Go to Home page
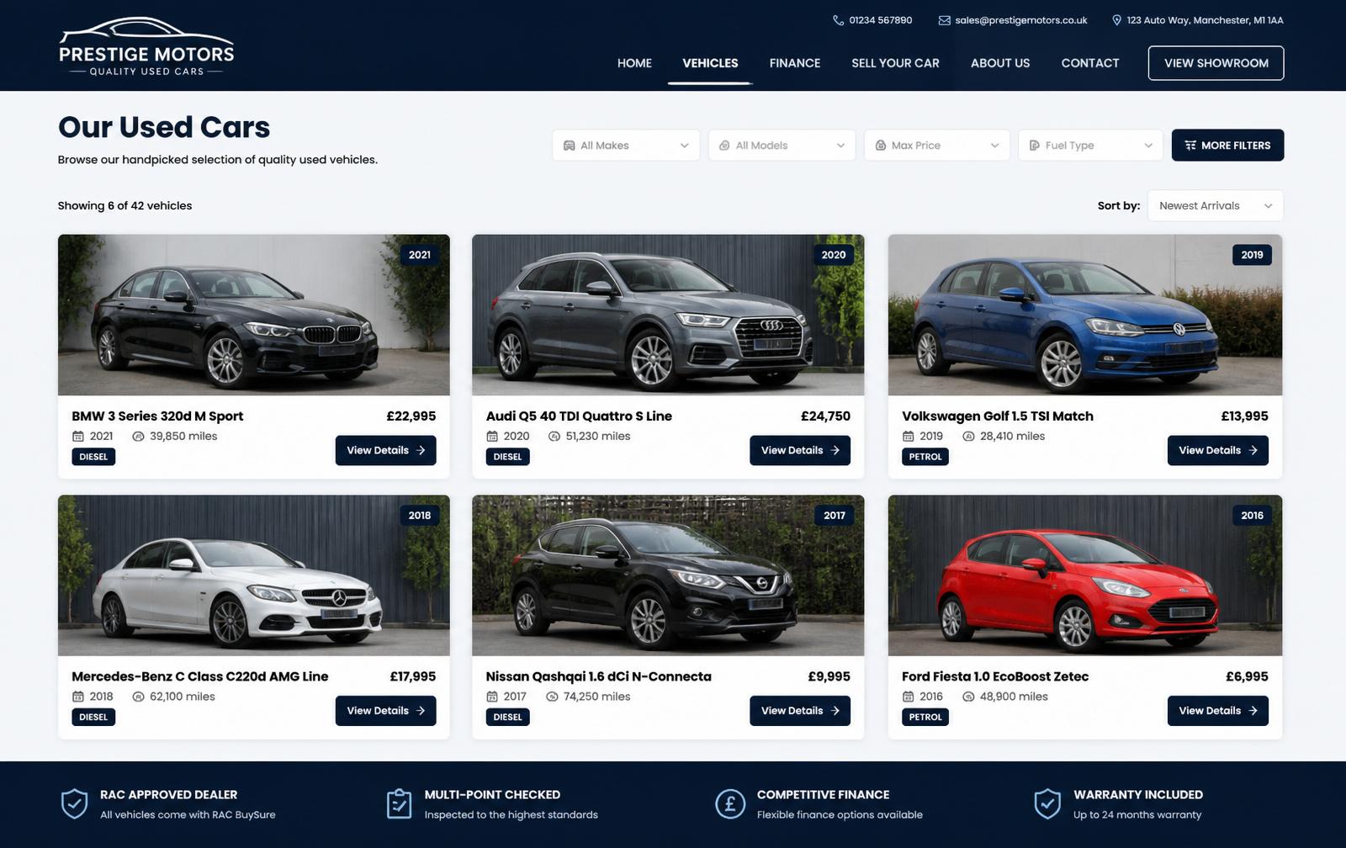The width and height of the screenshot is (1346, 848). 634,63
